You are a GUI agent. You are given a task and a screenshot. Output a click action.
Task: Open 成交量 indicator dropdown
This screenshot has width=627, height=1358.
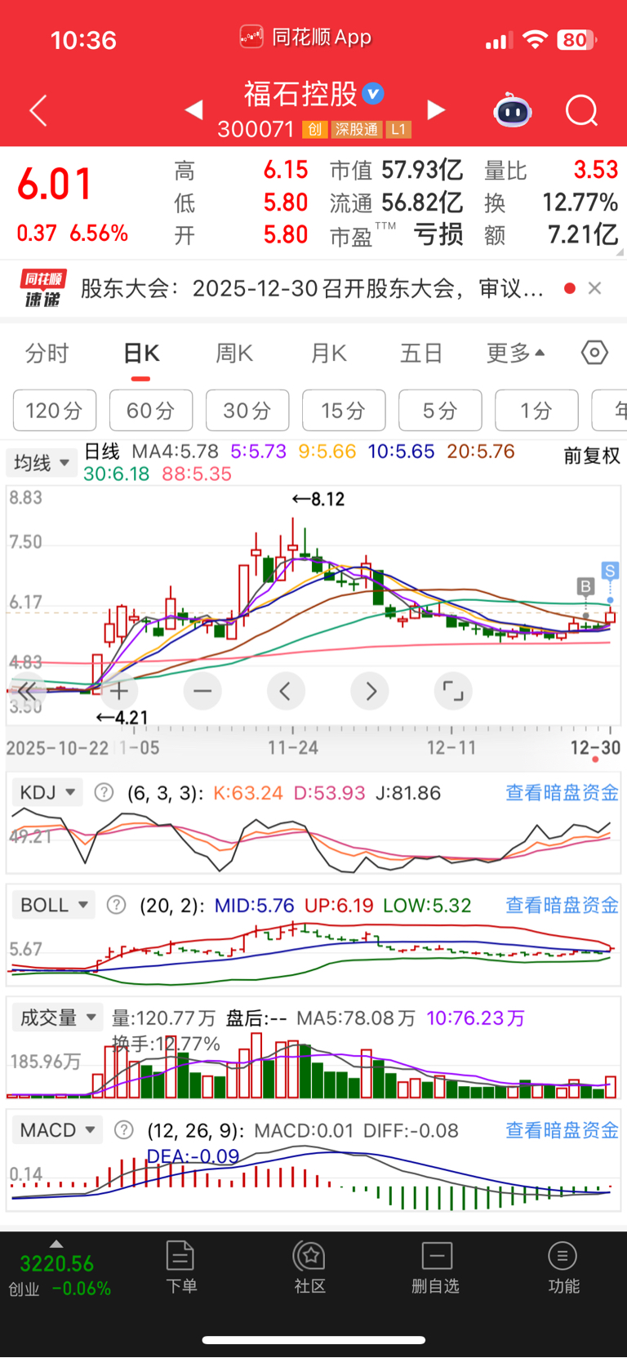(x=58, y=1017)
